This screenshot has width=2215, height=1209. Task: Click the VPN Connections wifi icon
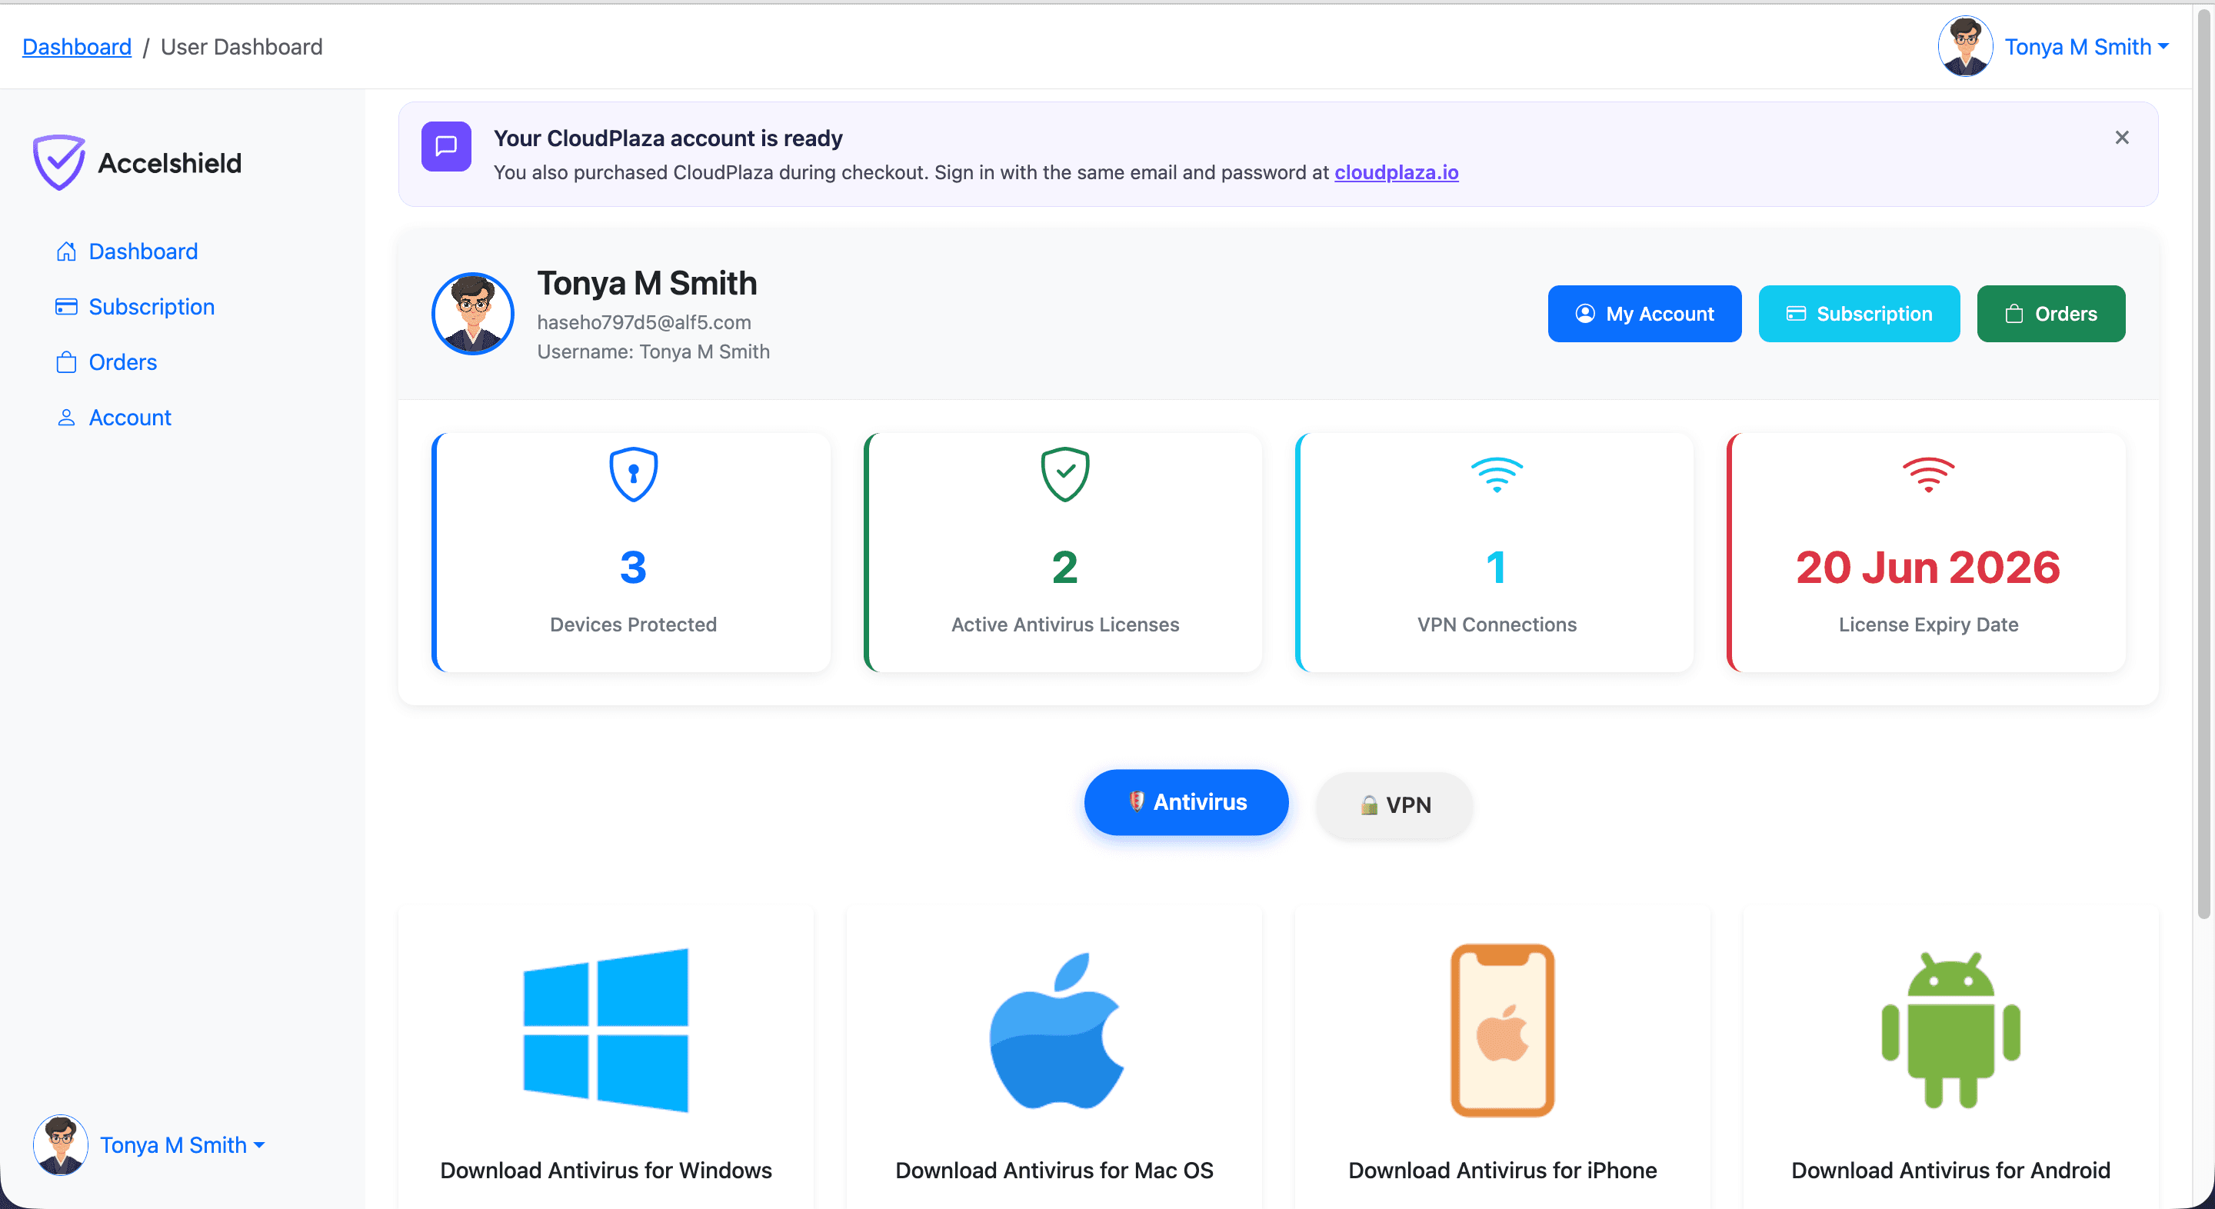pyautogui.click(x=1497, y=474)
